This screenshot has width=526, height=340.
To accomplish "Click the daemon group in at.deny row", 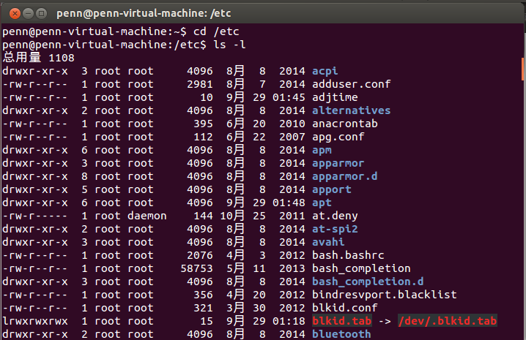I will 147,216.
